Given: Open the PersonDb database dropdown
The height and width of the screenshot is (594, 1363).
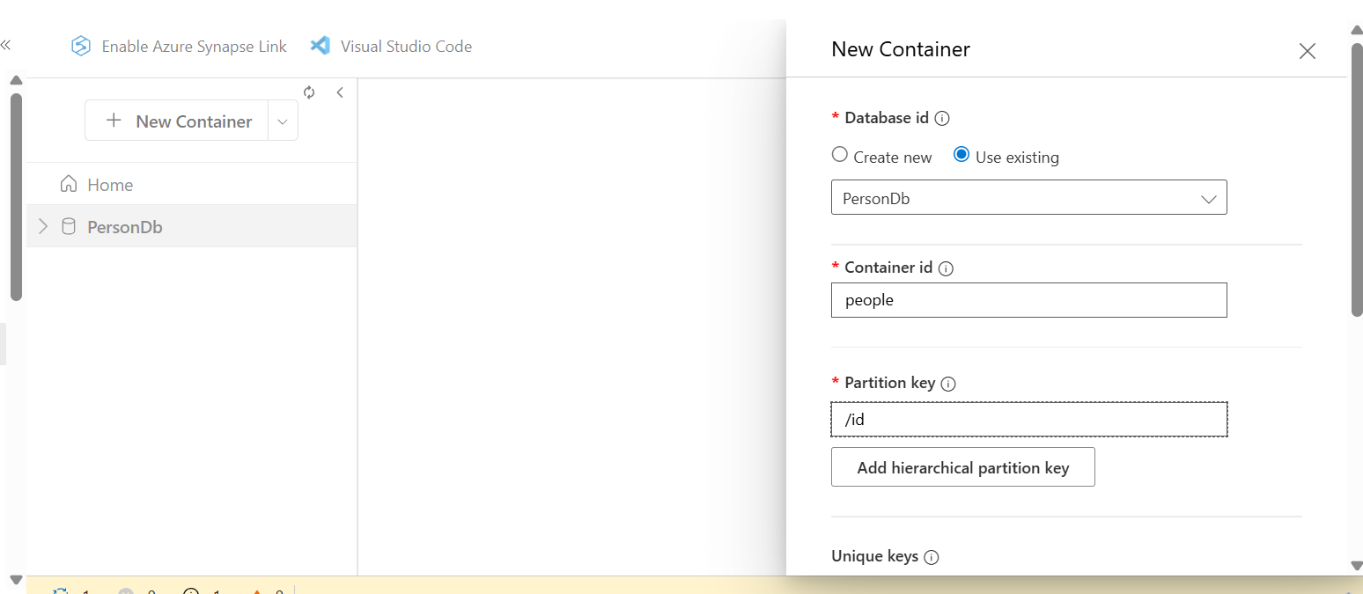Looking at the screenshot, I should pos(1028,198).
